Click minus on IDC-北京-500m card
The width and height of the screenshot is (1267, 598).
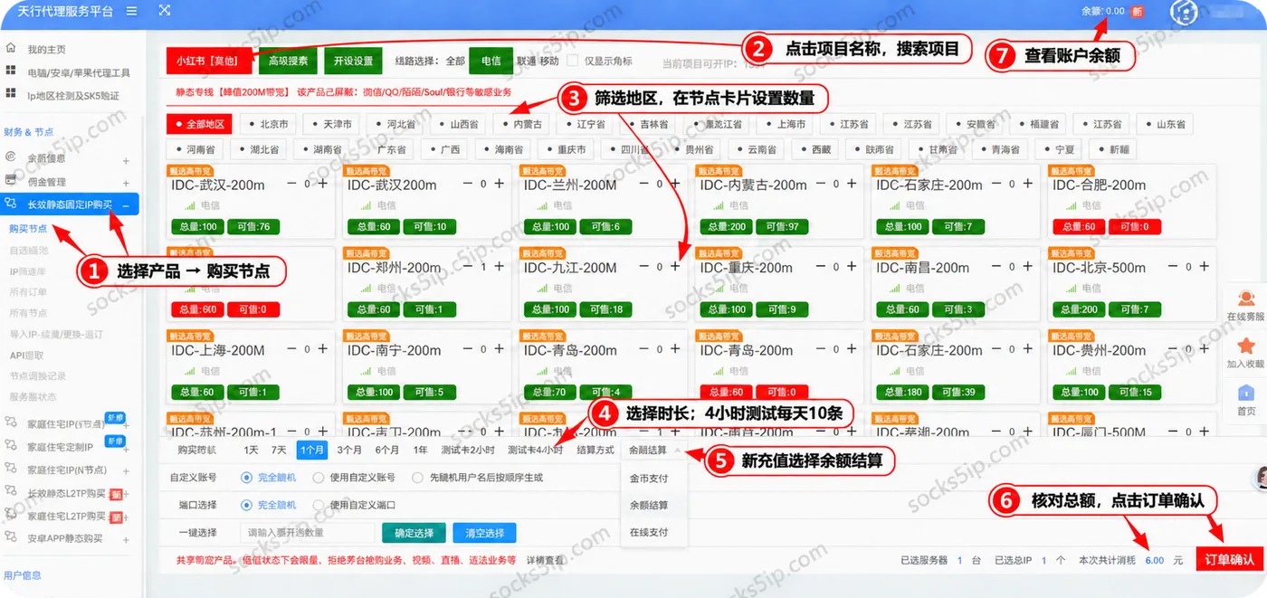click(1173, 267)
